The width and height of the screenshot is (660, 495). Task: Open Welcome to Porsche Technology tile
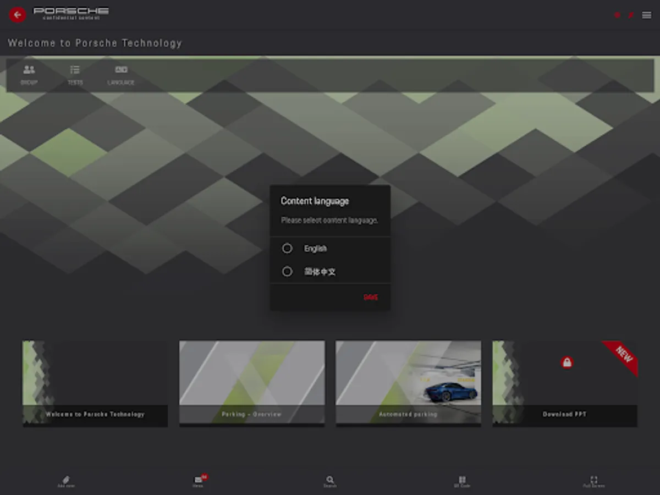pyautogui.click(x=95, y=383)
